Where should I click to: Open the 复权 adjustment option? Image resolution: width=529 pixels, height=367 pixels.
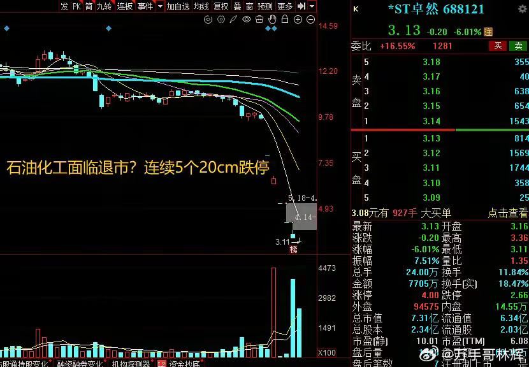(x=221, y=6)
